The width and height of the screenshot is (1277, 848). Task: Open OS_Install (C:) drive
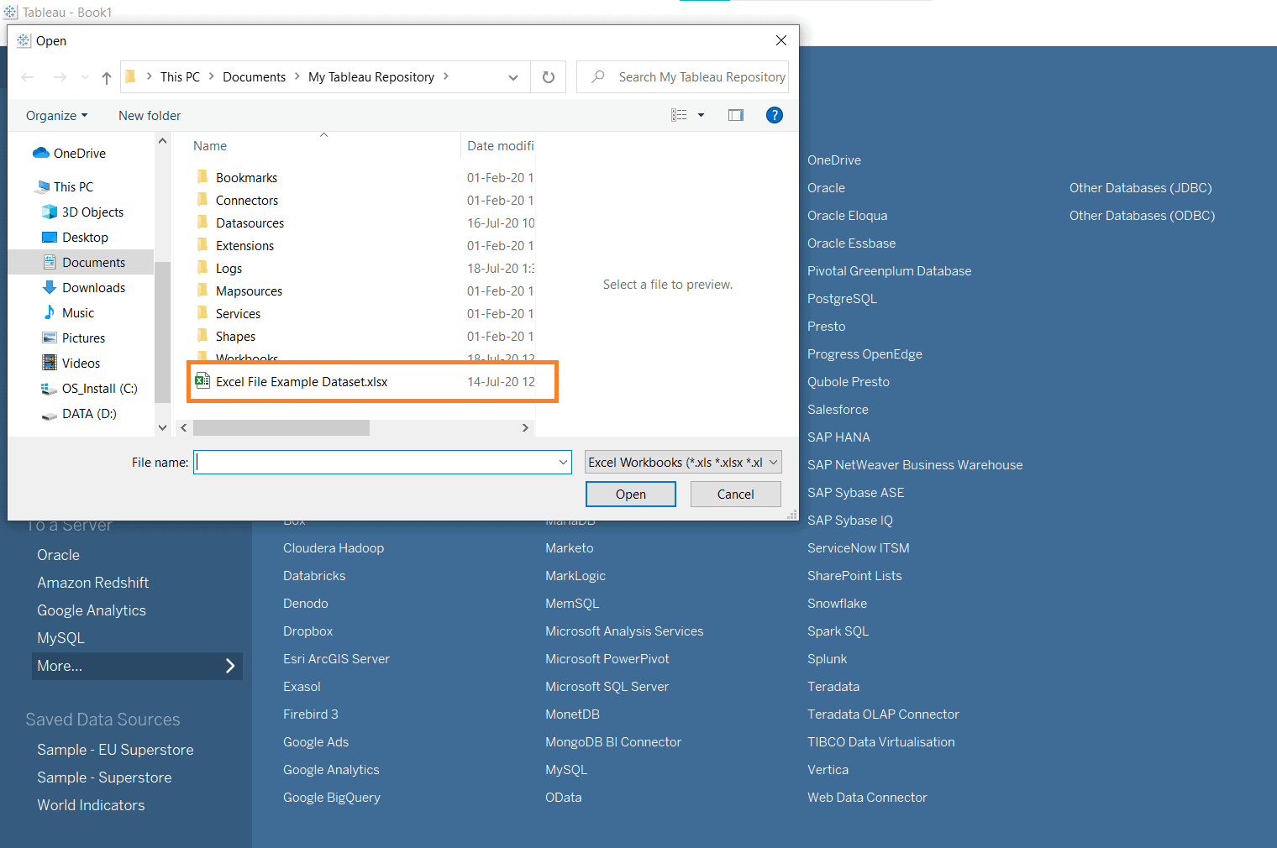coord(89,388)
